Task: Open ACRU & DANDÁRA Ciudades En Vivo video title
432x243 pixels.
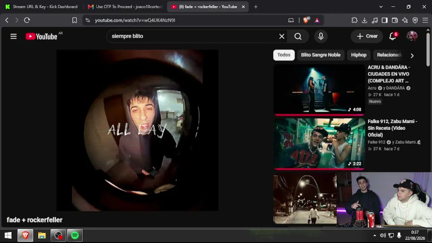Action: click(x=389, y=74)
